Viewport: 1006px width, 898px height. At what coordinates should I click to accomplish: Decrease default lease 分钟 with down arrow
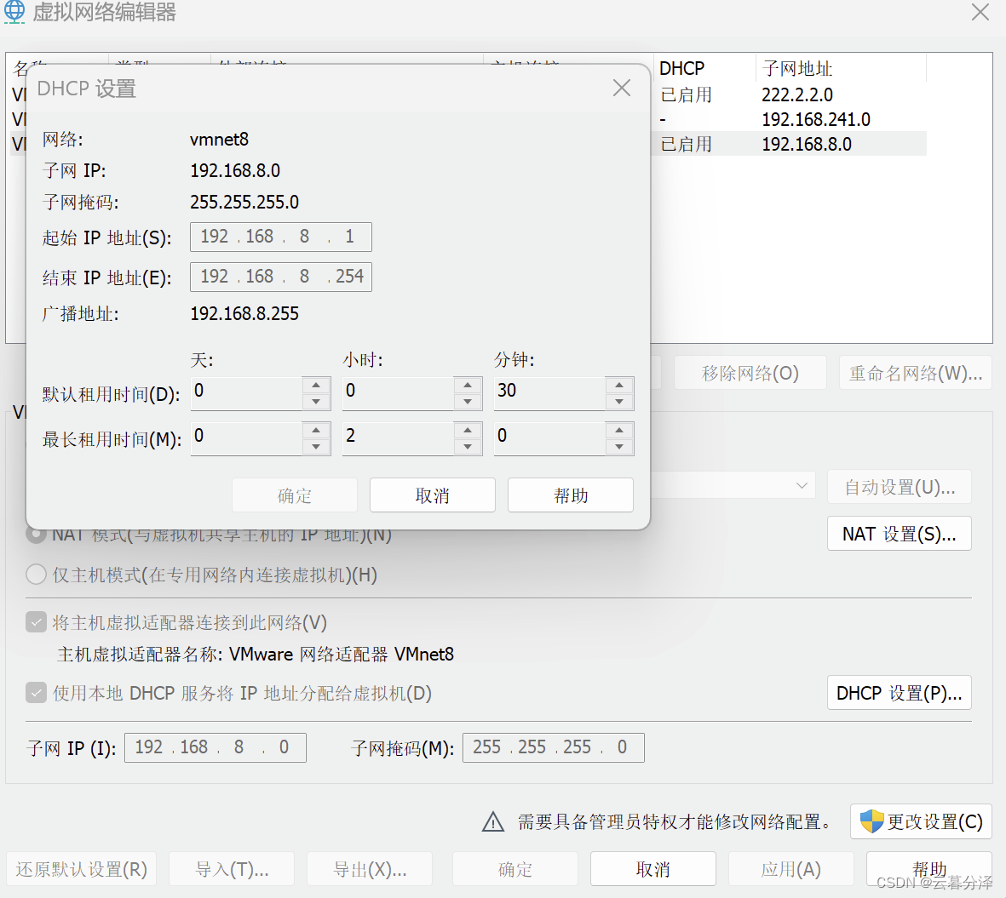[x=619, y=402]
